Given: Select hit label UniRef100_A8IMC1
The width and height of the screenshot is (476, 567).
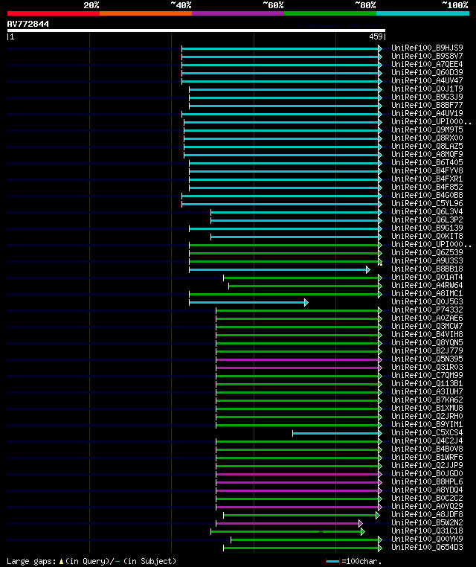Looking at the screenshot, I should click(427, 293).
